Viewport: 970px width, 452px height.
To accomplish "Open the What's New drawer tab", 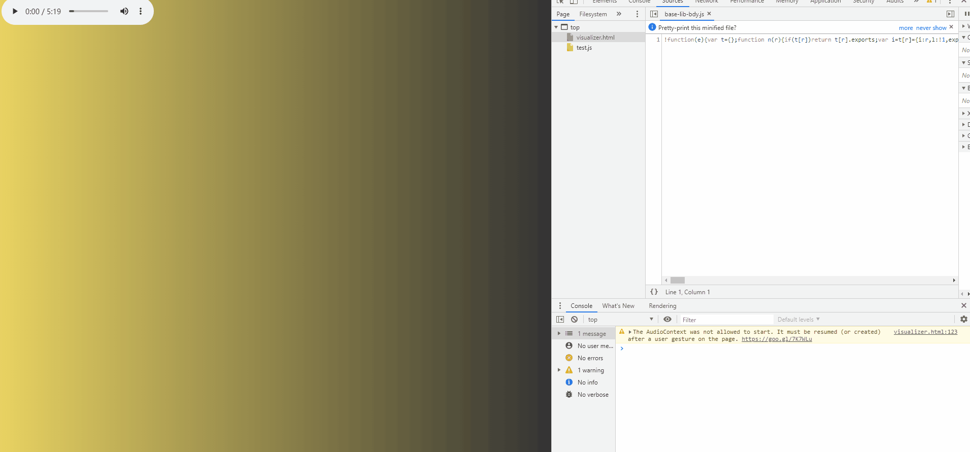I will 618,306.
